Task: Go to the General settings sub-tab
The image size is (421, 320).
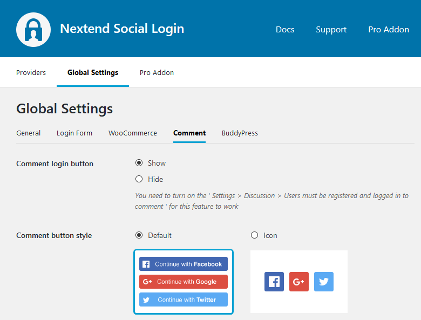Action: (x=28, y=133)
